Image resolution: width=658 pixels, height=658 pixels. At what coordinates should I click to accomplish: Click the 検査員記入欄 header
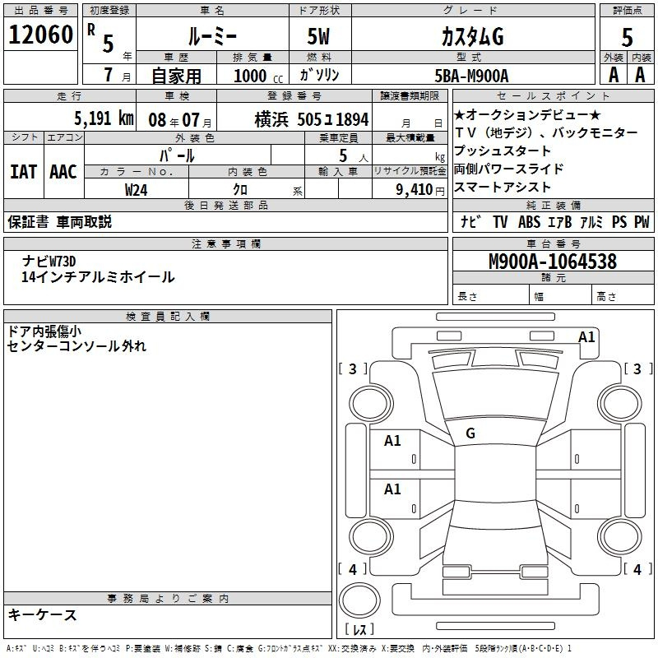coord(168,317)
